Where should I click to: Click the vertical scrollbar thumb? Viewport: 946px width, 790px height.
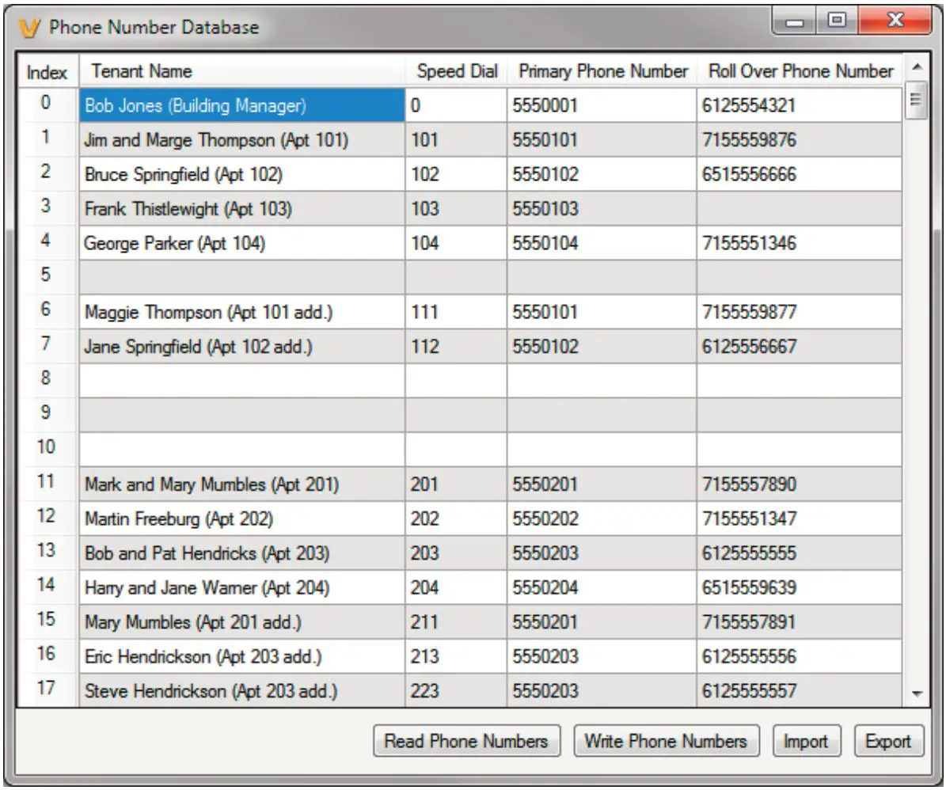917,100
